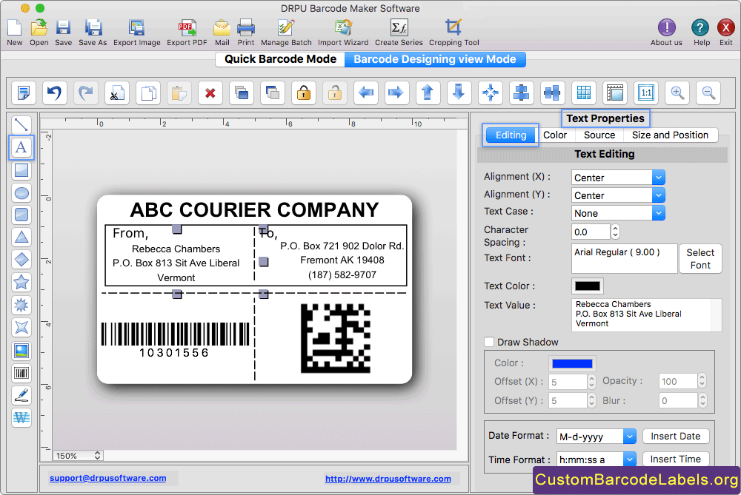741x495 pixels.
Task: Click the zoom in magnifier icon
Action: click(677, 92)
